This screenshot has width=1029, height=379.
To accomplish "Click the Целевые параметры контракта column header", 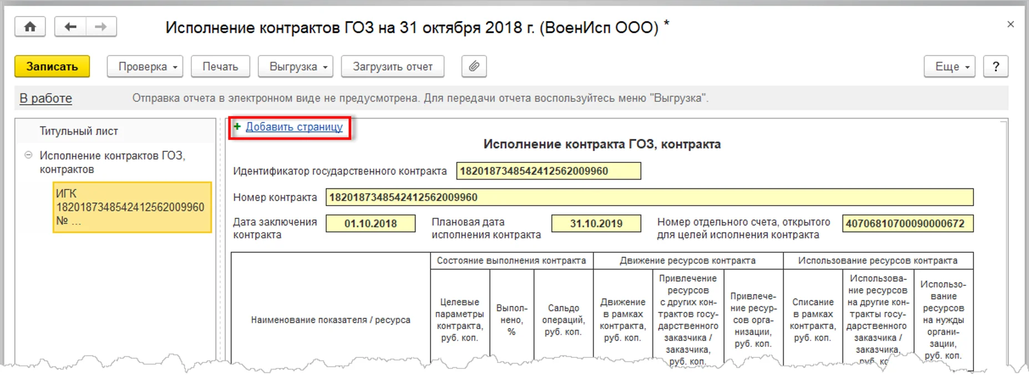I will point(459,320).
